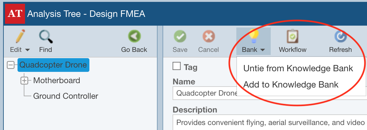Open Workflow via the clipboard icon
Image resolution: width=367 pixels, height=130 pixels.
292,36
